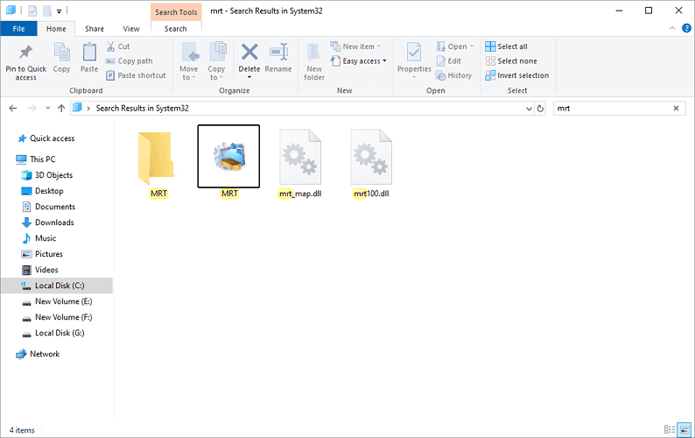Open the Easy access dropdown
Image resolution: width=695 pixels, height=438 pixels.
click(359, 60)
